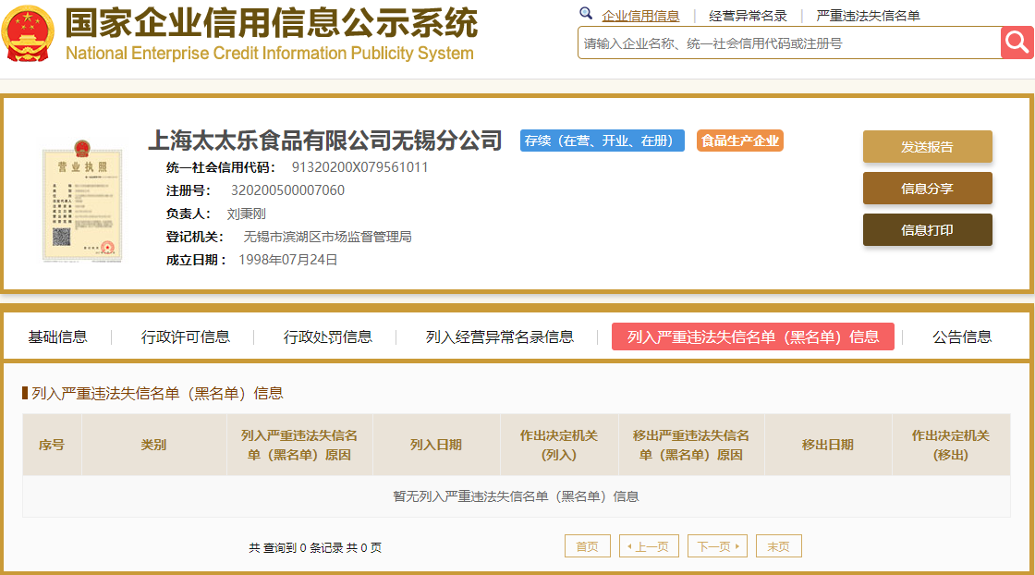Go to previous page with 上一页
This screenshot has height=575, width=1035.
coord(649,546)
